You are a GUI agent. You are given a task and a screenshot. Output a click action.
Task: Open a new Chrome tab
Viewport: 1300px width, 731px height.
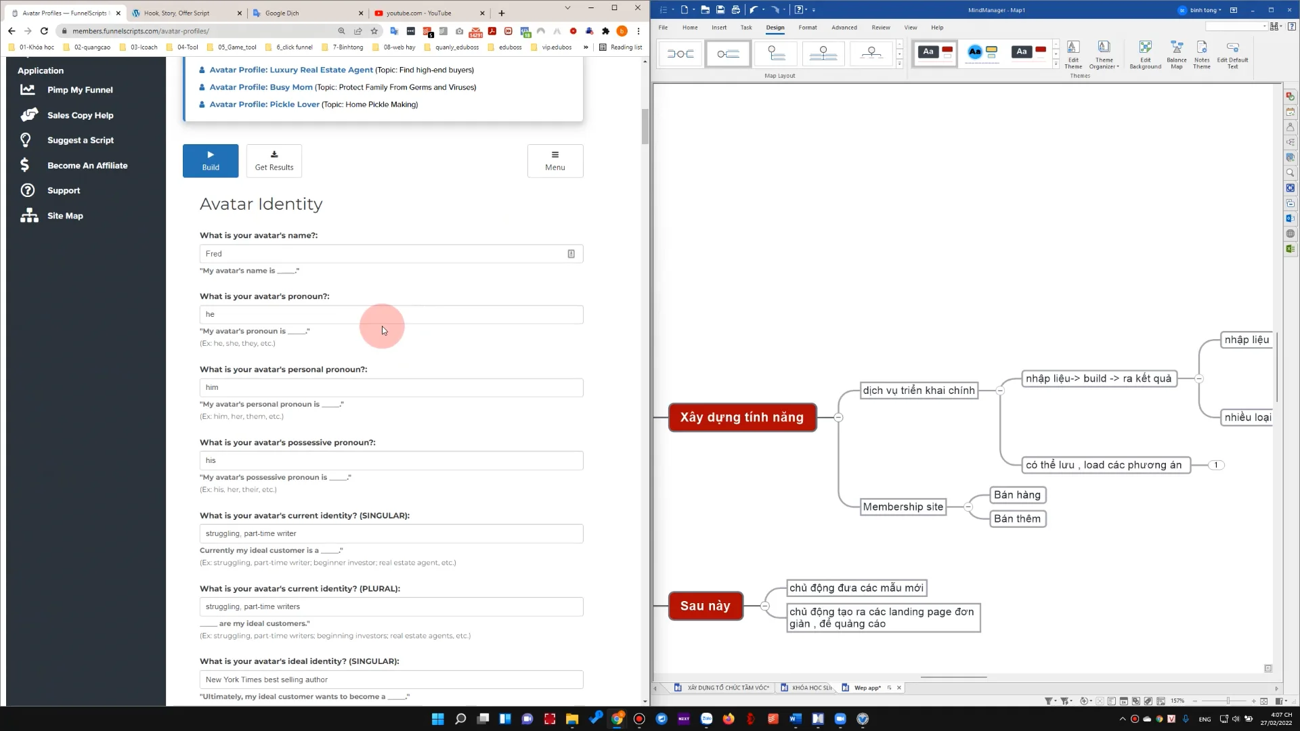(501, 13)
